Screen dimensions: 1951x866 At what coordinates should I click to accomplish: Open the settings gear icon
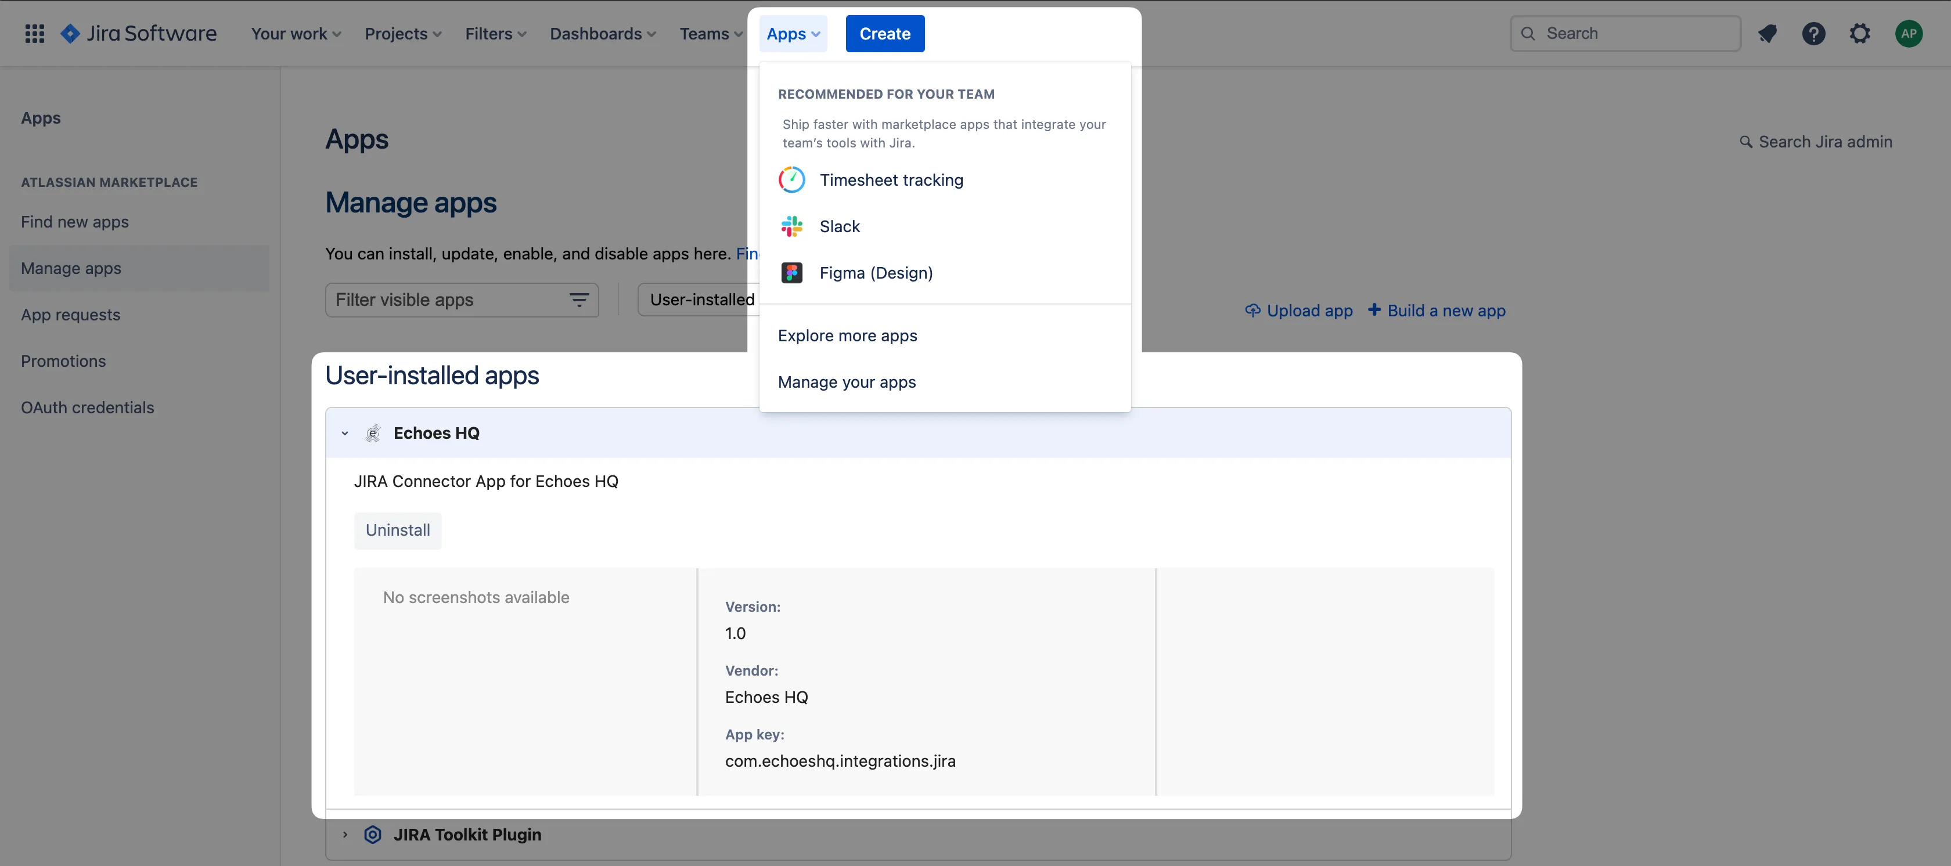1859,33
